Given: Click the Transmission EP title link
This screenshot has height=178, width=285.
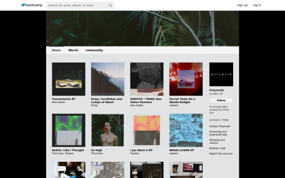Looking at the screenshot, I should tap(64, 99).
